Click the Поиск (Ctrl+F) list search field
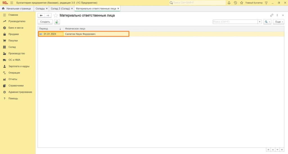 (235, 22)
